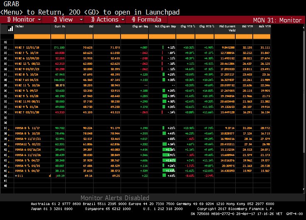The width and height of the screenshot is (306, 220).
Task: Open the View menu
Action: [x=63, y=20]
